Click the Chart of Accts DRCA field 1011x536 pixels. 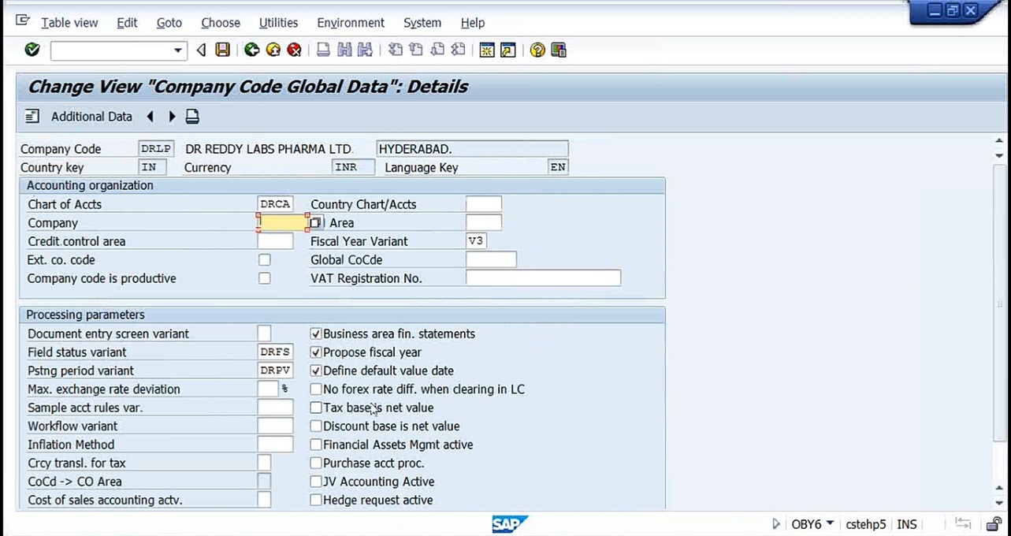(x=275, y=204)
